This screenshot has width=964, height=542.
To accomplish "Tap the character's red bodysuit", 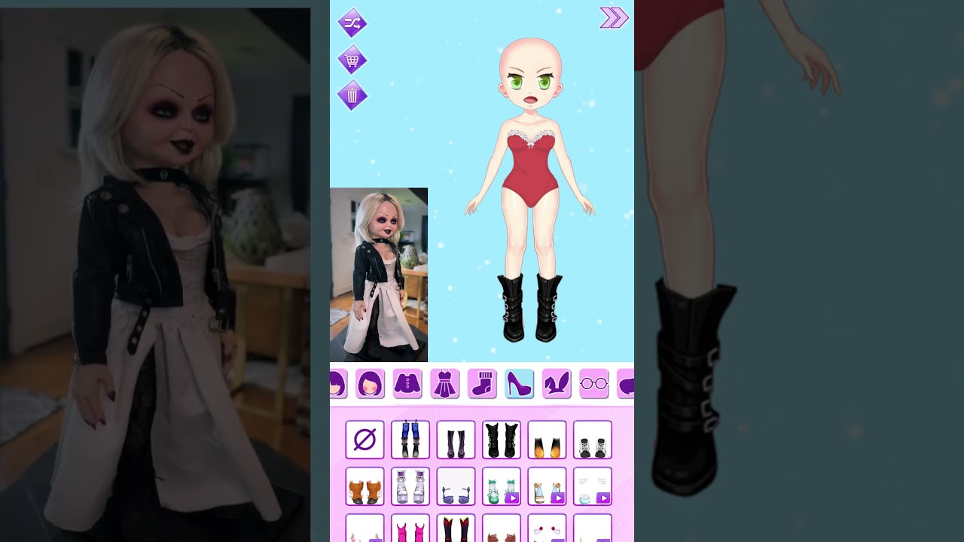I will tap(530, 169).
